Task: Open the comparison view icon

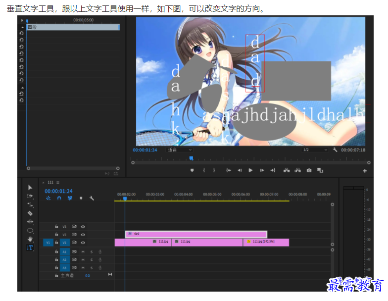Action: pyautogui.click(x=320, y=170)
